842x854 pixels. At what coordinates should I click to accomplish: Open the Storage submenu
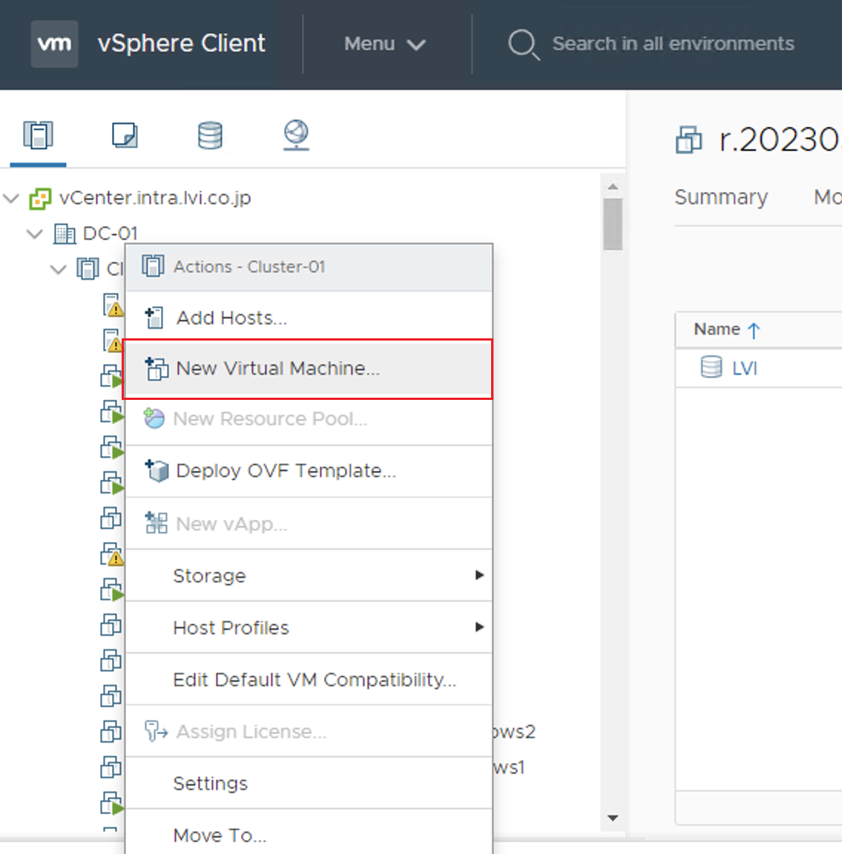(309, 576)
